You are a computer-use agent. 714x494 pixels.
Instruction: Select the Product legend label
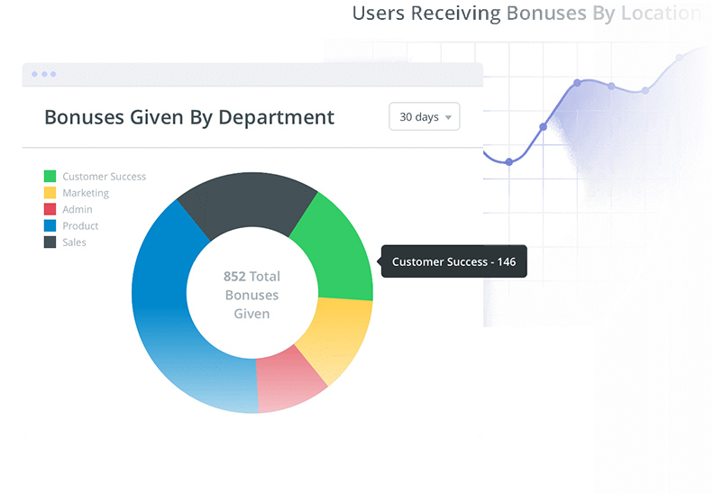point(80,226)
